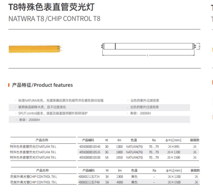
Task: Select the 26×895 dimension cell
Action: (x=174, y=146)
